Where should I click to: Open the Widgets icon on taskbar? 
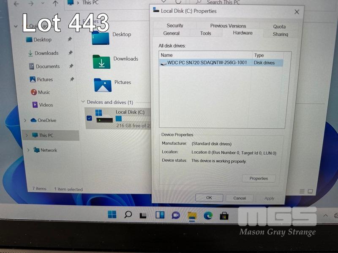click(x=160, y=215)
